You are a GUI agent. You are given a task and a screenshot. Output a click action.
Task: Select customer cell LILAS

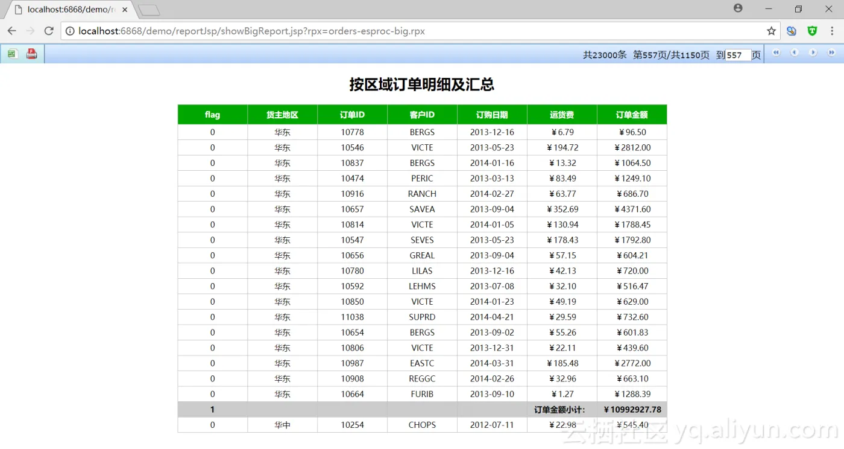(x=422, y=271)
